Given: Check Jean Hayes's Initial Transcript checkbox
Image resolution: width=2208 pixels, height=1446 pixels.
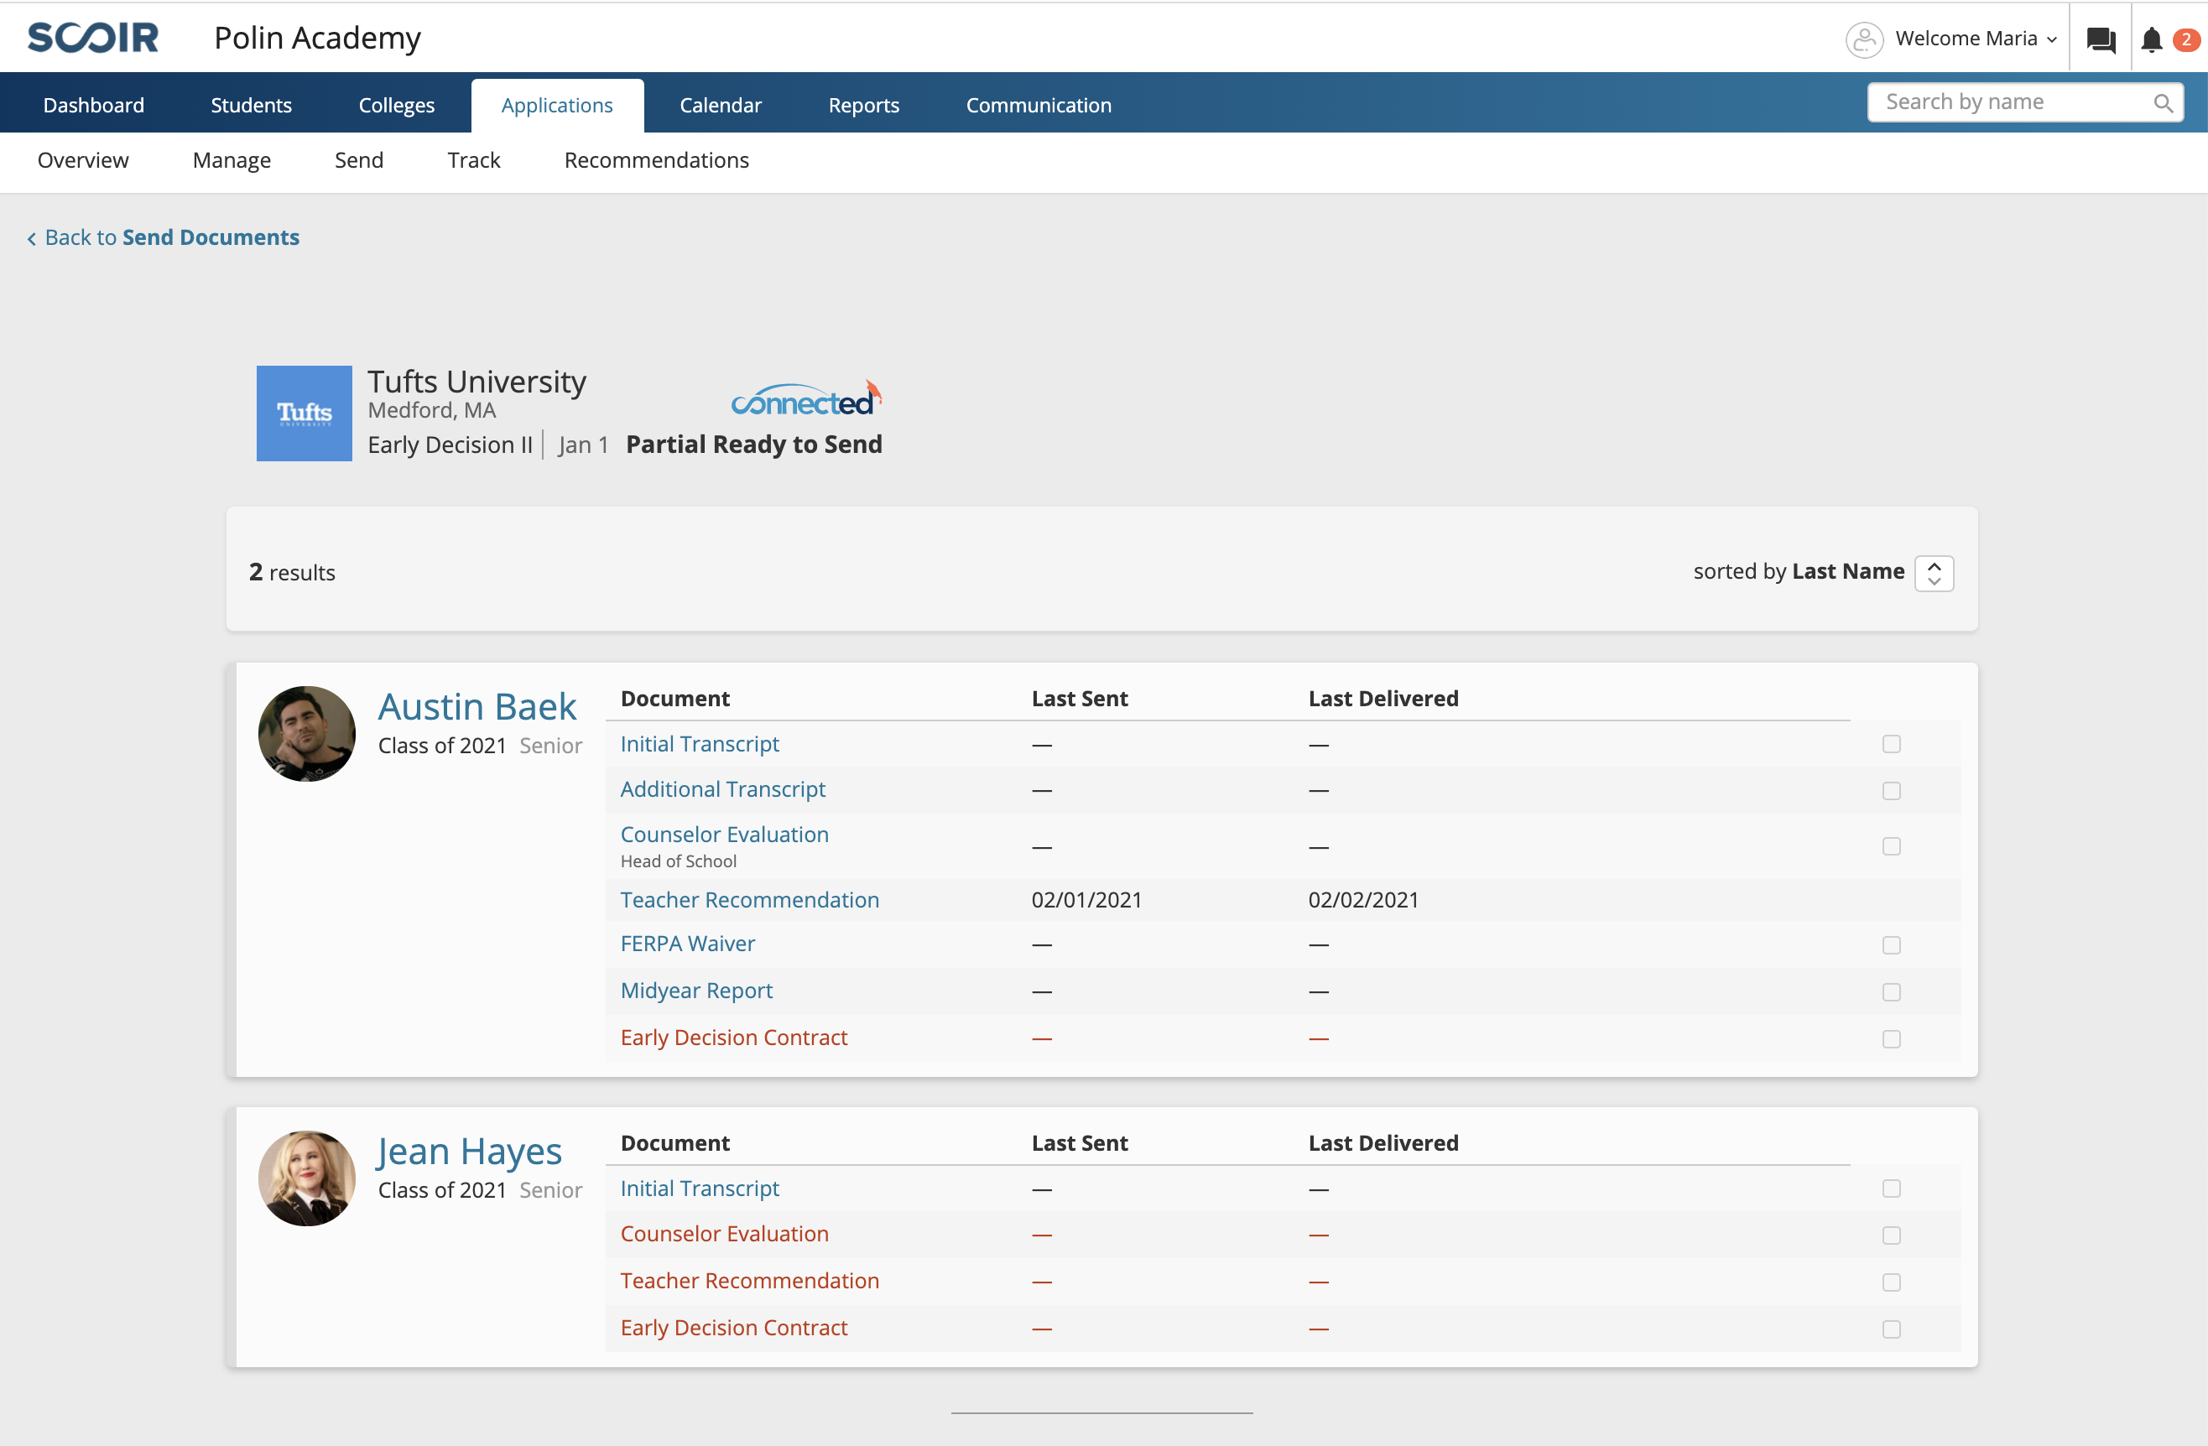Looking at the screenshot, I should [1891, 1189].
